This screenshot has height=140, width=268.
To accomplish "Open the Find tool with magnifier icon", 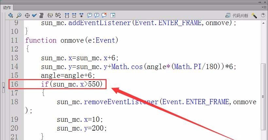I will point(19,16).
